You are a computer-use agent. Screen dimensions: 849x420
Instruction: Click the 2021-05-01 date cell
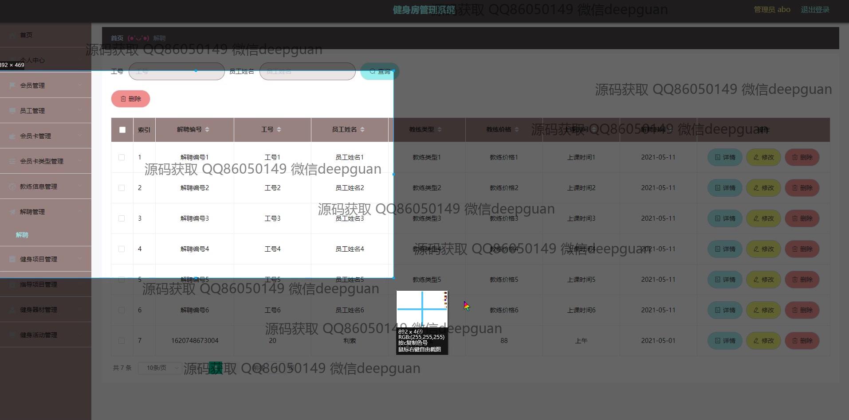pos(658,341)
